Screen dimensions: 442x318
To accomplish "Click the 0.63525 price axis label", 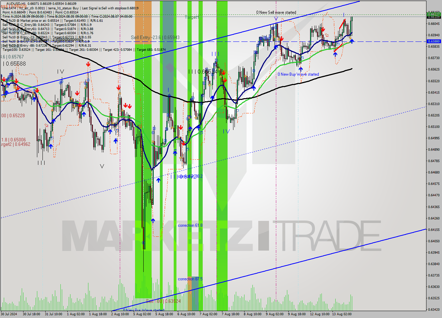I will 434,298.
